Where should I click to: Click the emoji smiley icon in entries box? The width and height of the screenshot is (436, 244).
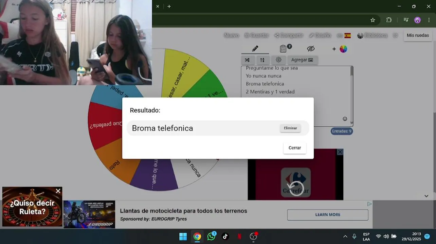[x=345, y=119]
